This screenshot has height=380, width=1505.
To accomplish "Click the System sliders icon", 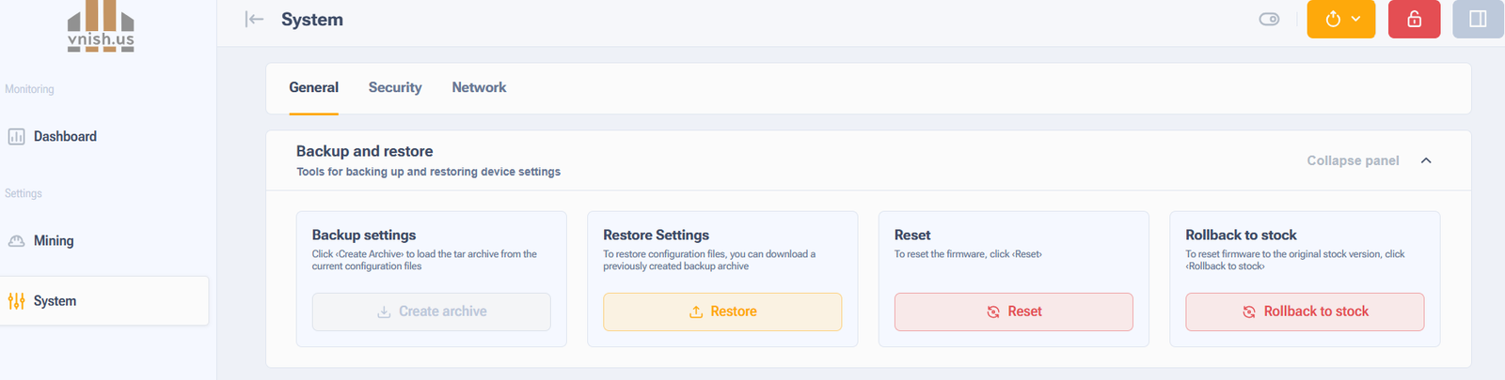I will click(16, 301).
